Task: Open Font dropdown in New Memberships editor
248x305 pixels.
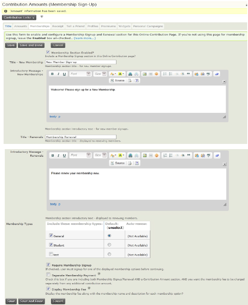Action: (x=80, y=74)
